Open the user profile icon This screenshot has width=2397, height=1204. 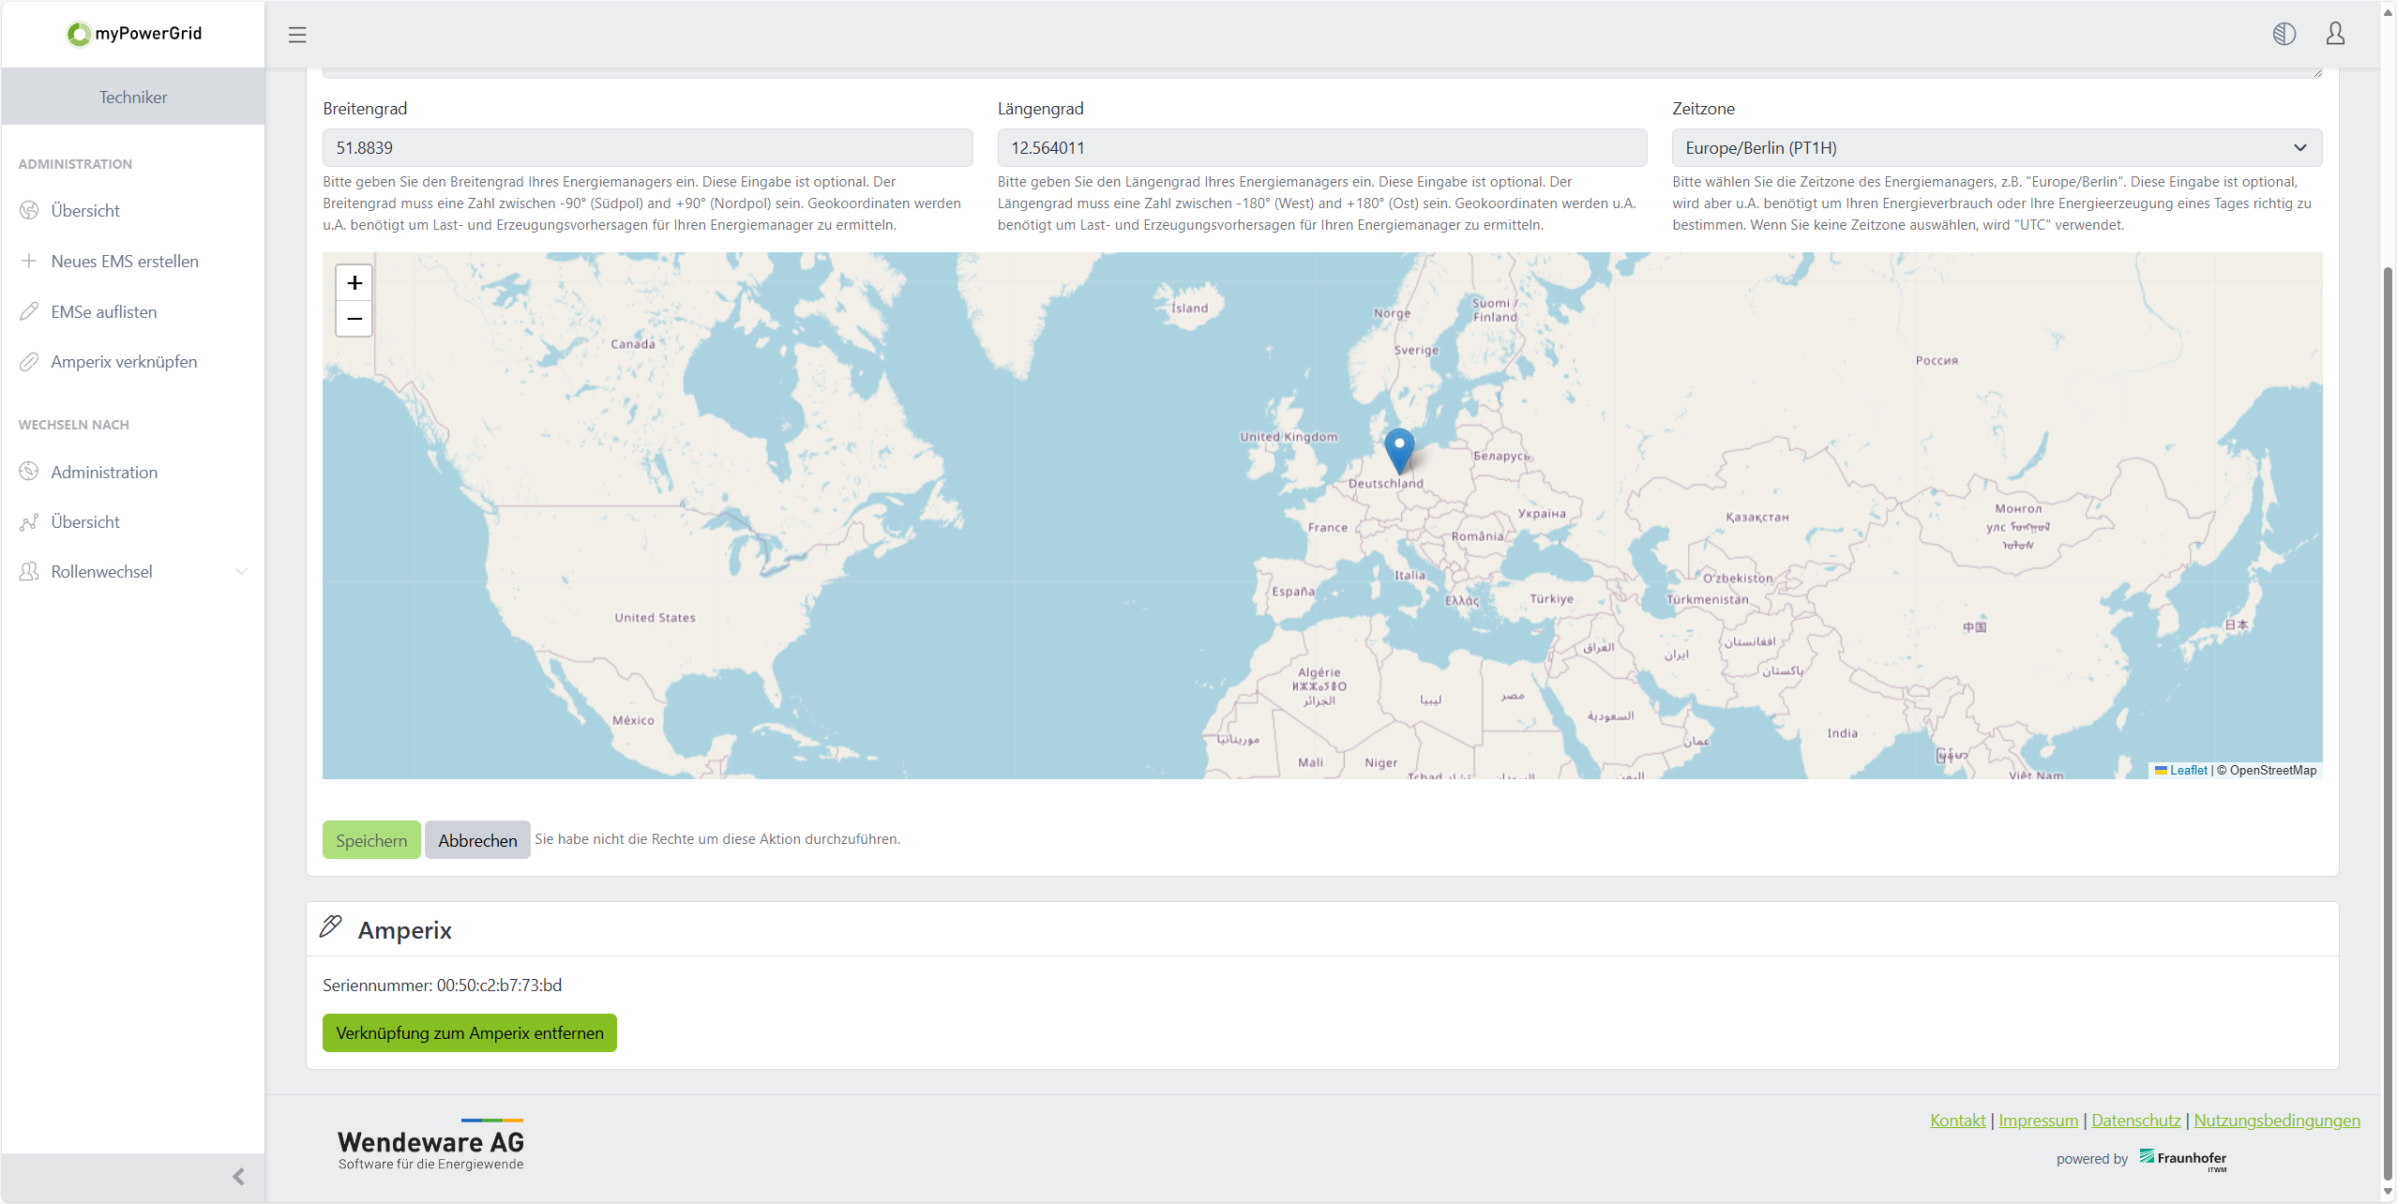click(2335, 35)
